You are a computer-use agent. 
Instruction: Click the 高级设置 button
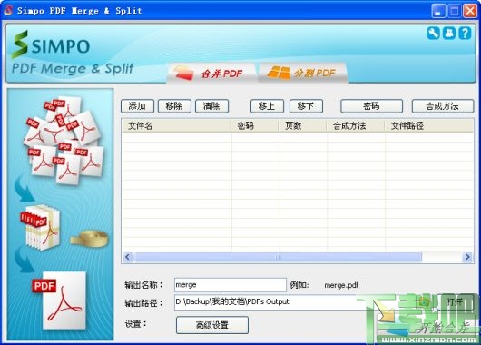pos(212,325)
